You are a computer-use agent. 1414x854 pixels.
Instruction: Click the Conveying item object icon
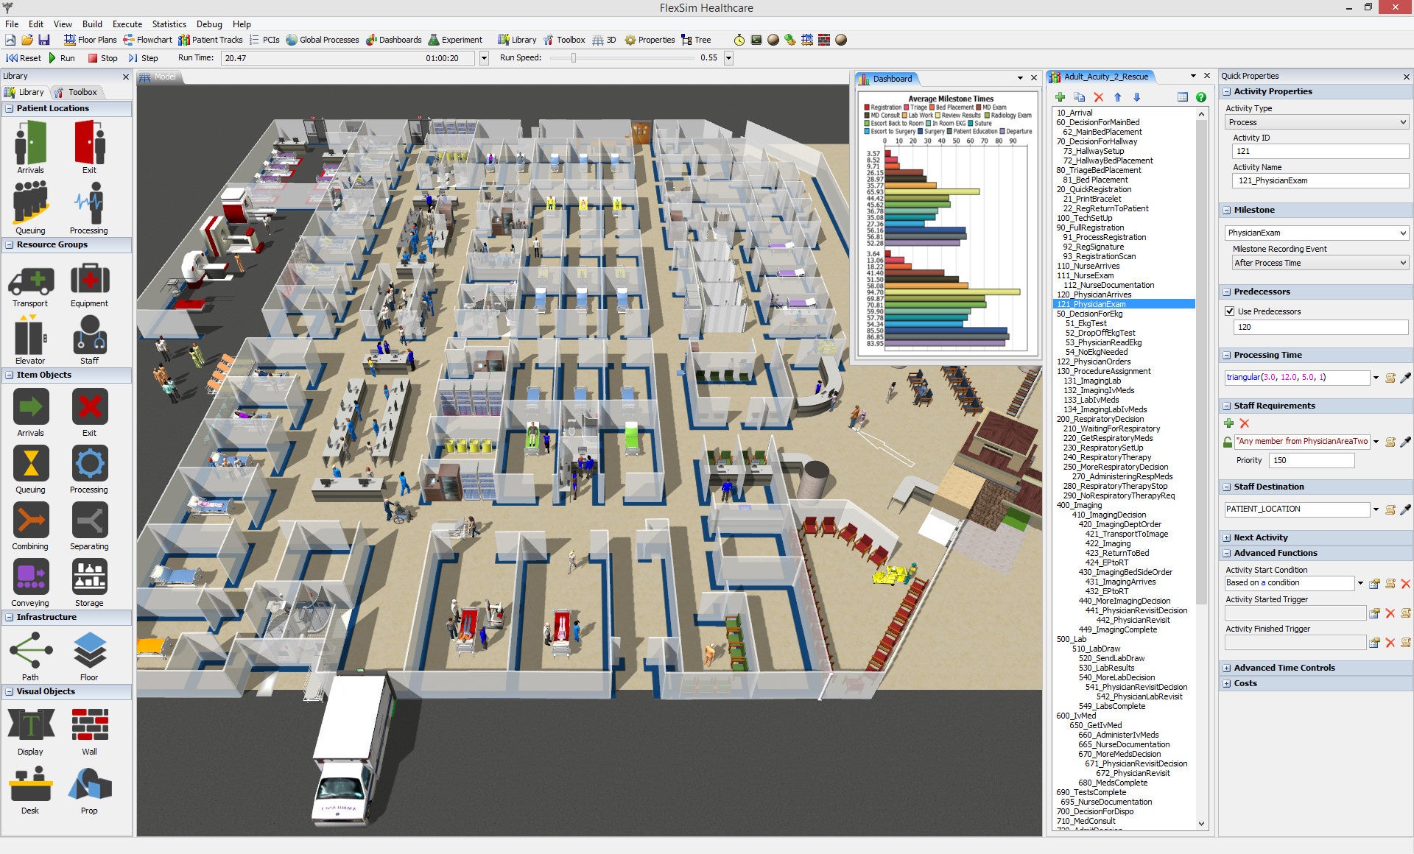coord(30,577)
